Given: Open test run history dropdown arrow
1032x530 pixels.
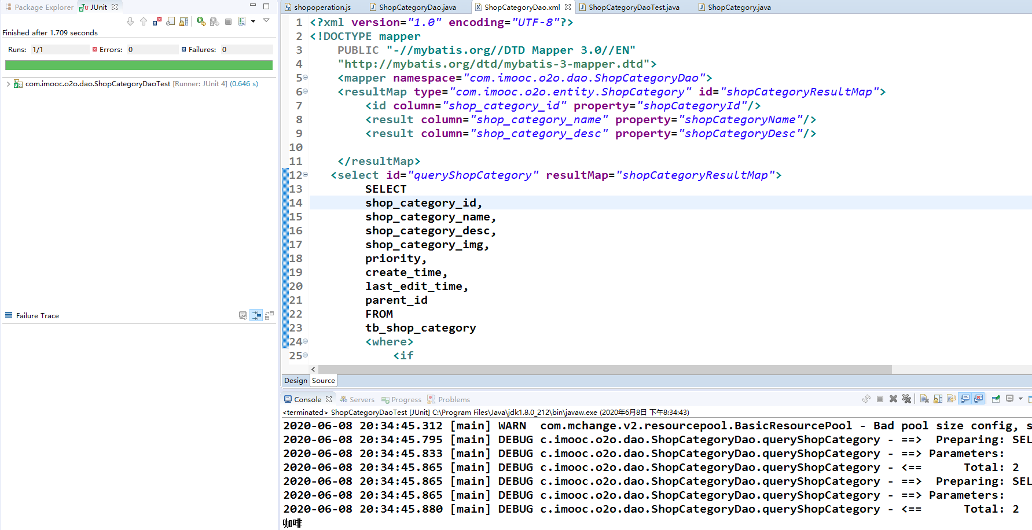Looking at the screenshot, I should 253,21.
